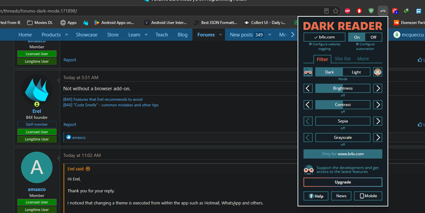Click the like thumbs-up icon beside amaxco

(69, 137)
